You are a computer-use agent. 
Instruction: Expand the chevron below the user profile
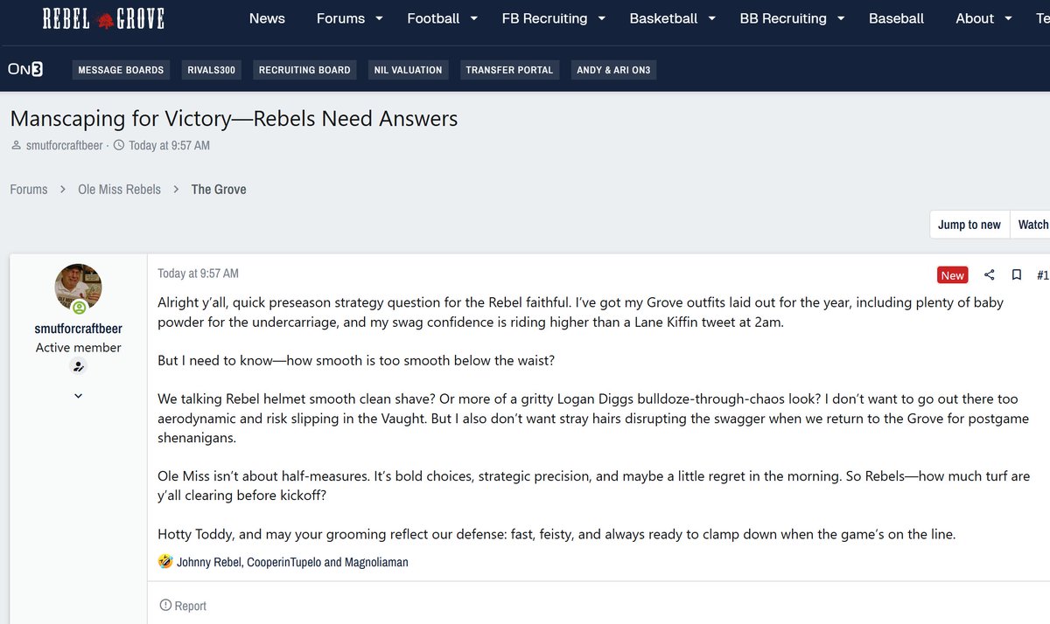coord(79,396)
